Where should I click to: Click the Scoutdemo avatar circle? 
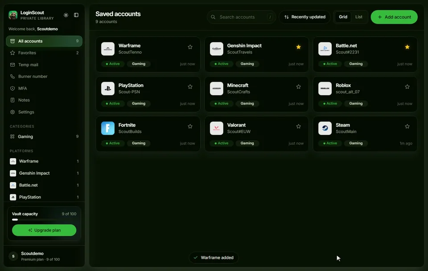[13, 256]
